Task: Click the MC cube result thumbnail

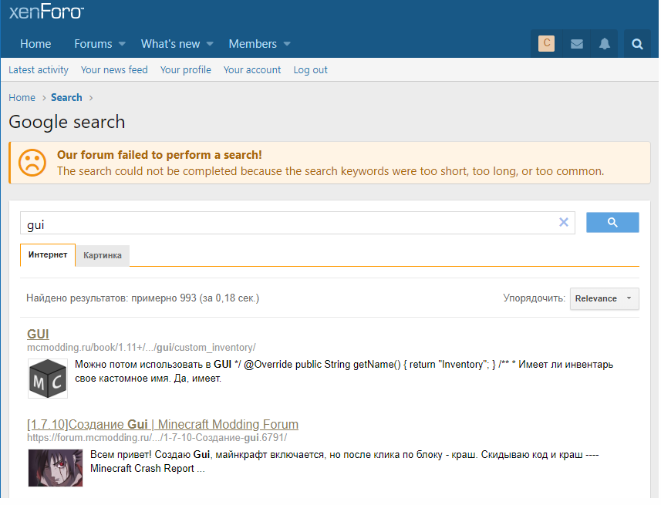Action: [x=48, y=379]
